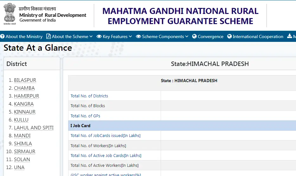Click the Total No. of Blocks row text

pos(88,106)
